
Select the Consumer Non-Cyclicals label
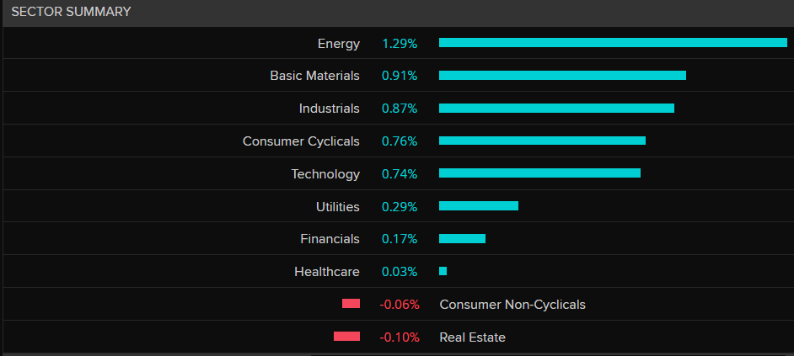pos(512,305)
